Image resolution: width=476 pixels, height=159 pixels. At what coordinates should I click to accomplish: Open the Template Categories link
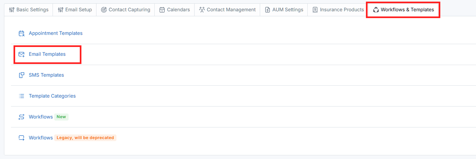click(x=52, y=96)
